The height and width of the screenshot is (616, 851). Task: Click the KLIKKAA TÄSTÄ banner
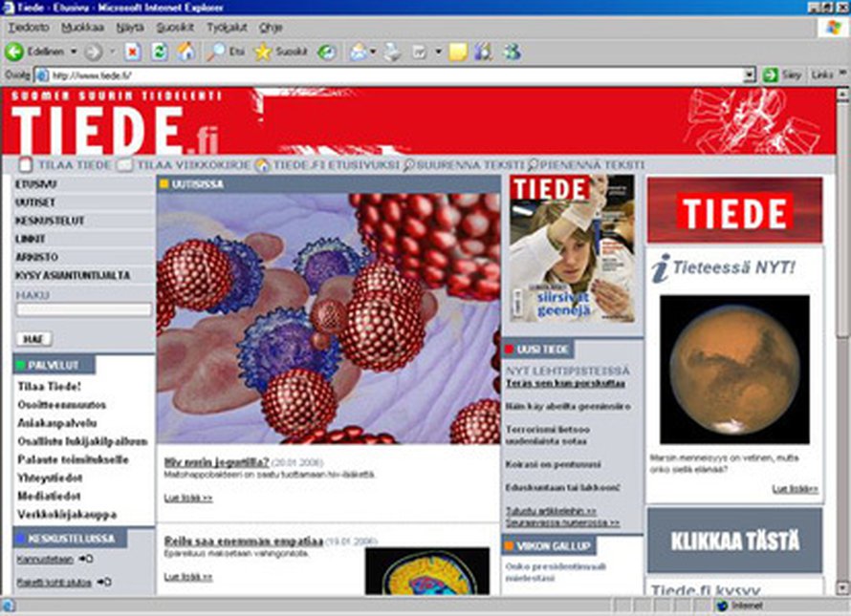[735, 541]
